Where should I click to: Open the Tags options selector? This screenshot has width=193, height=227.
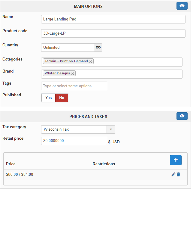click(x=74, y=86)
